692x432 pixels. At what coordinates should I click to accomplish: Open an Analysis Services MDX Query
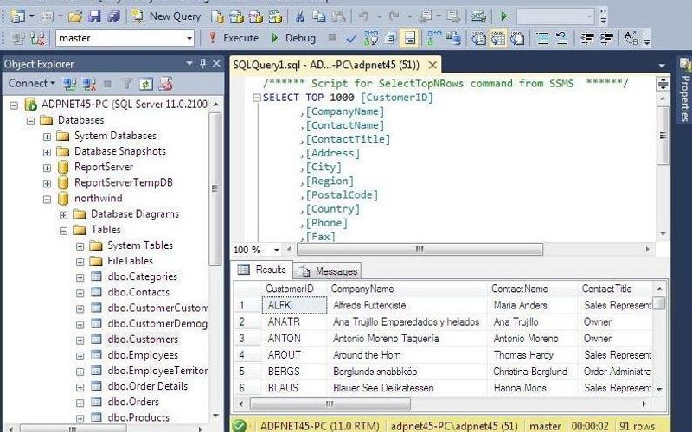pyautogui.click(x=236, y=16)
